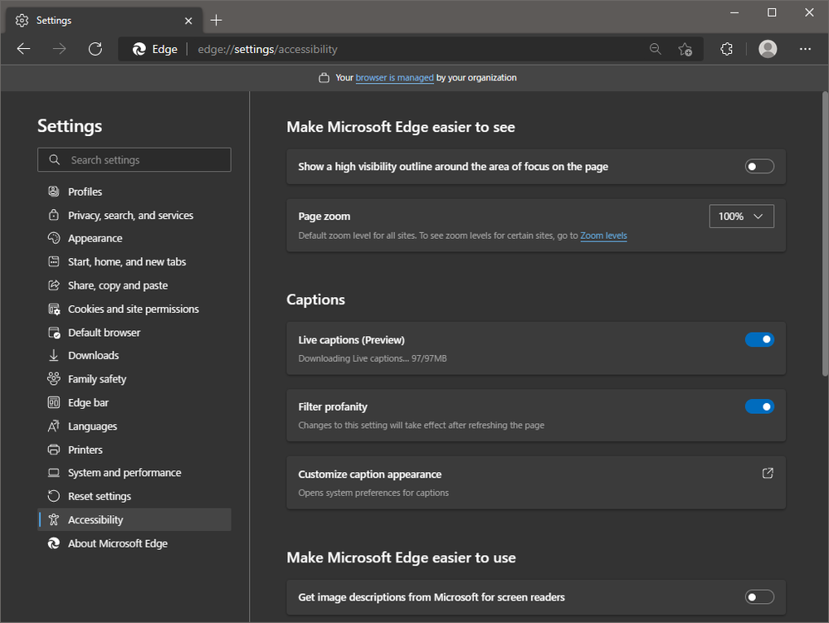Open the Extensions puzzle icon
This screenshot has height=623, width=829.
726,49
